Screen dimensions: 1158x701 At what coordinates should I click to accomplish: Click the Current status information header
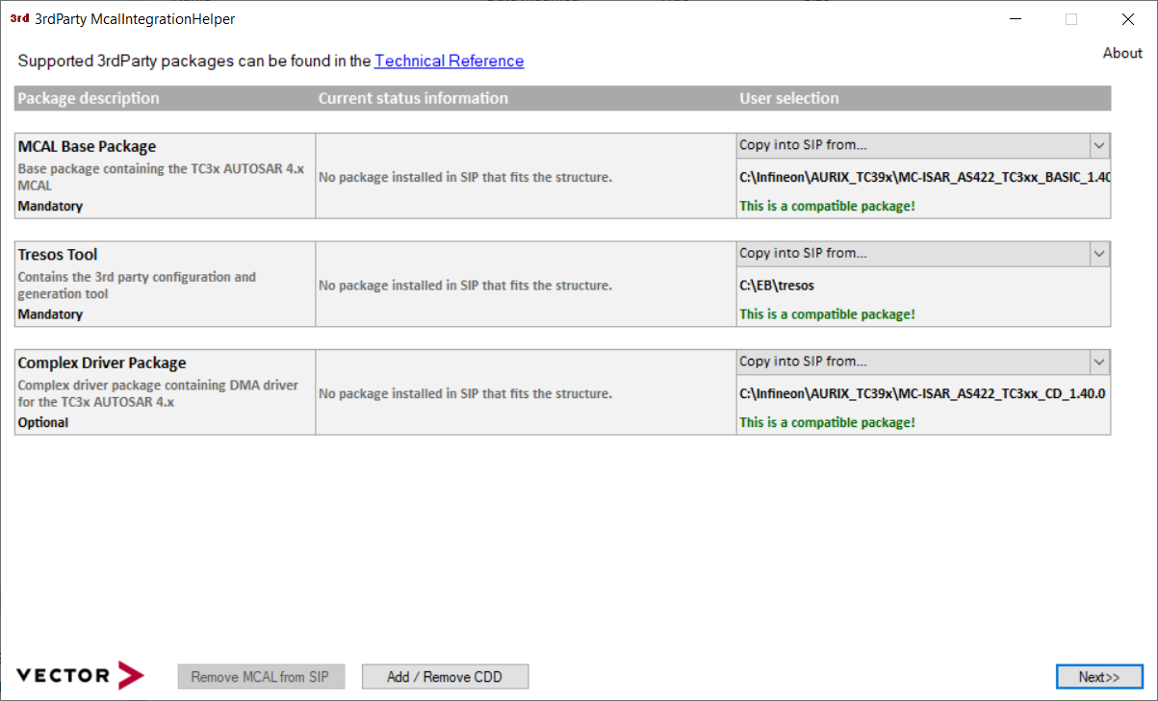coord(412,98)
